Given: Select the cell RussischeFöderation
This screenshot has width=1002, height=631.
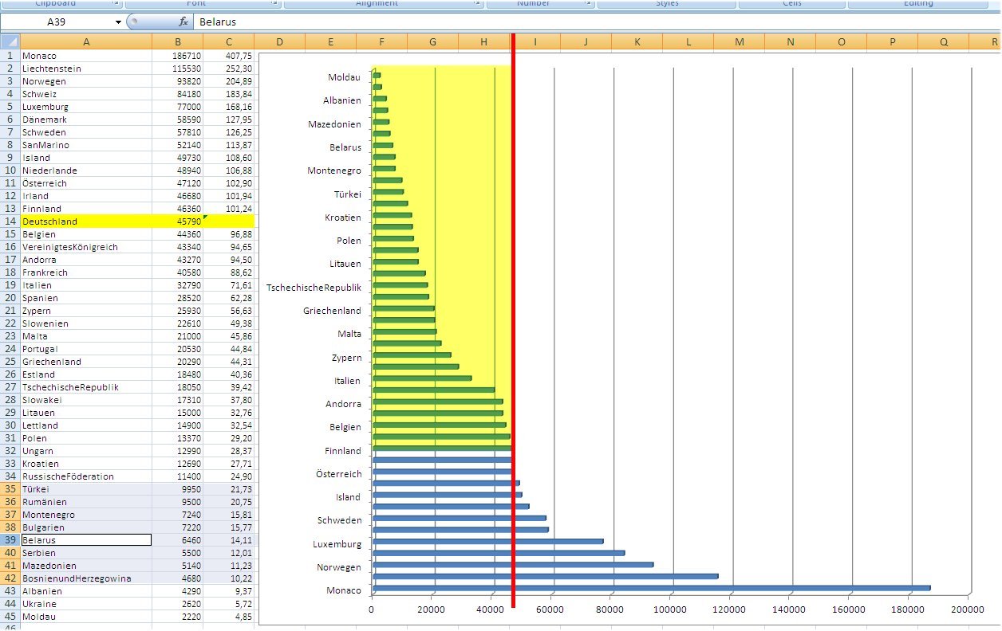Looking at the screenshot, I should point(86,476).
